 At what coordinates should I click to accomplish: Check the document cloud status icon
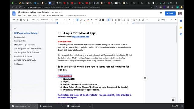tap(60, 12)
